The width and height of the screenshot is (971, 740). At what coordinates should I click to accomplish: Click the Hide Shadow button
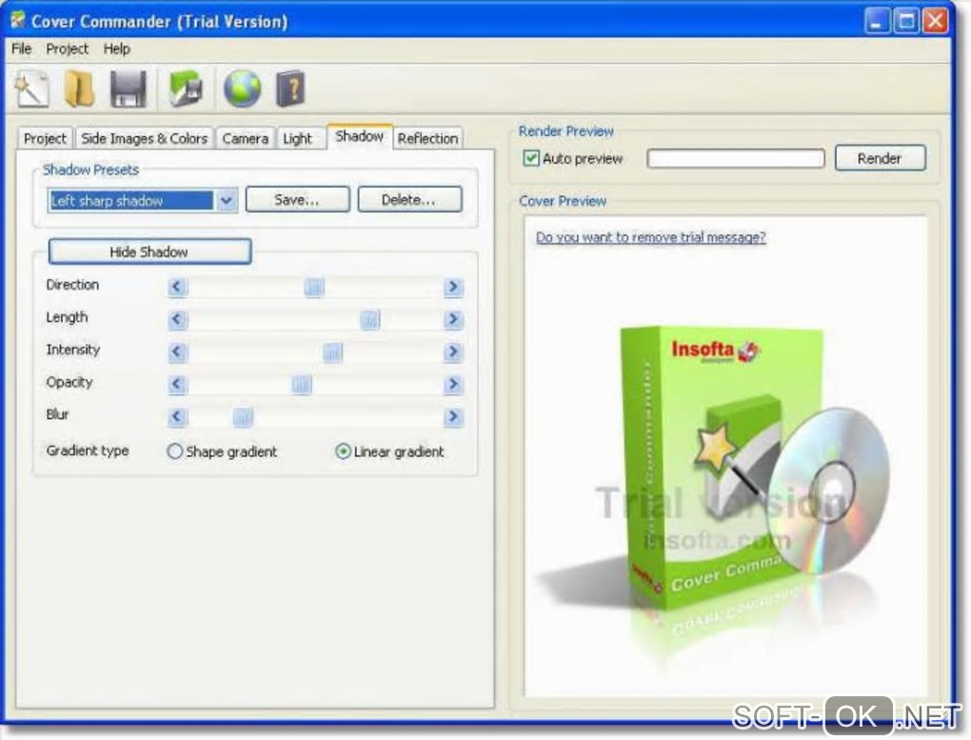tap(149, 251)
